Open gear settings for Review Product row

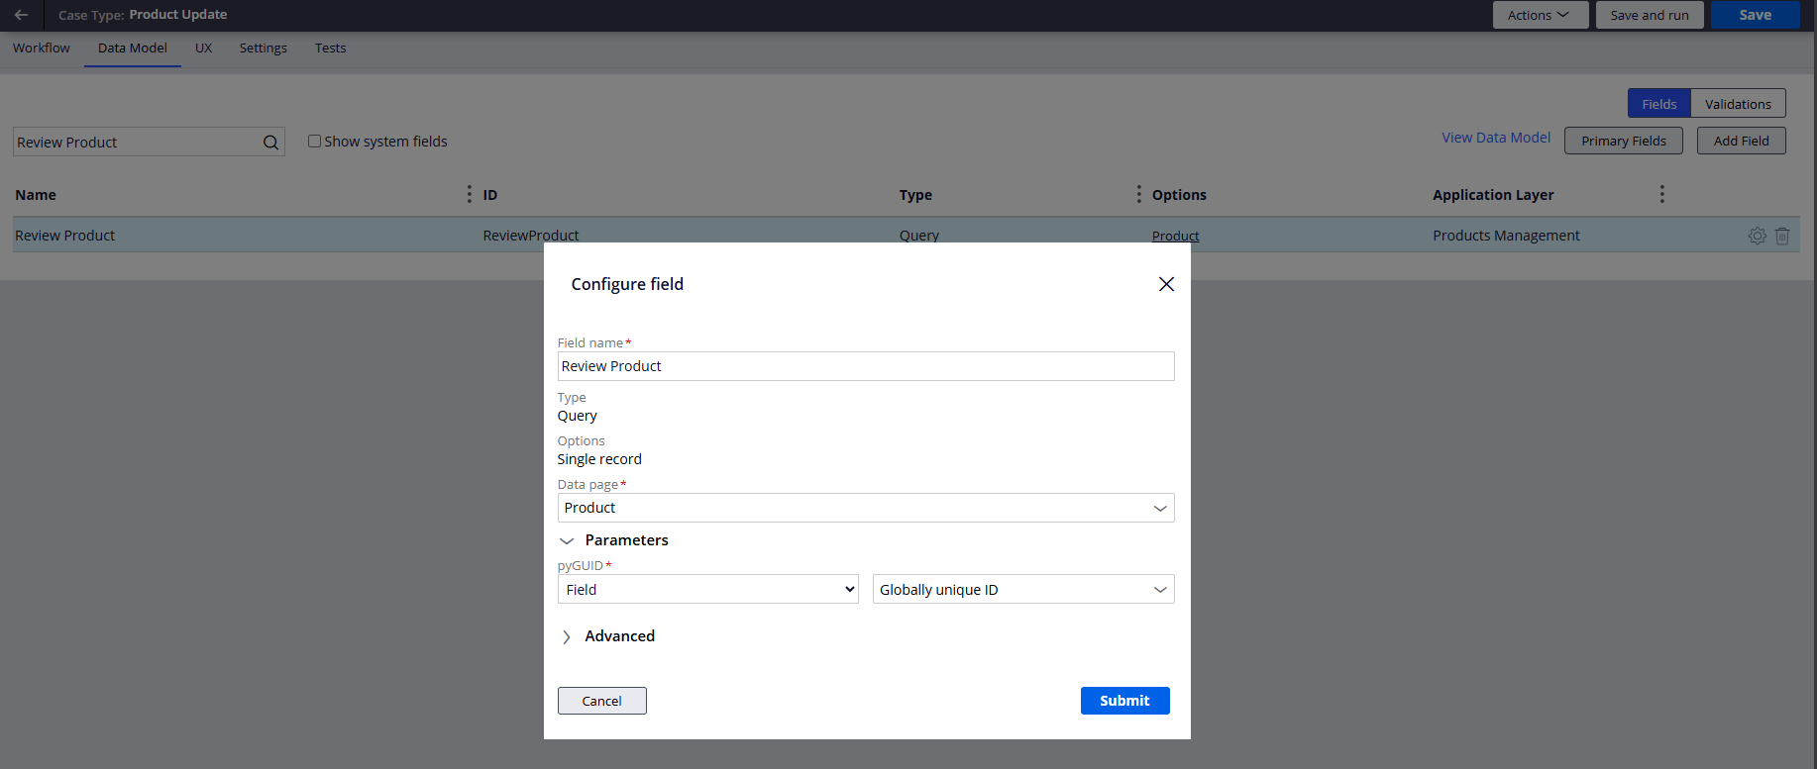tap(1757, 236)
